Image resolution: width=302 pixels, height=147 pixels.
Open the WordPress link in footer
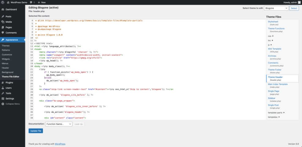[60, 144]
